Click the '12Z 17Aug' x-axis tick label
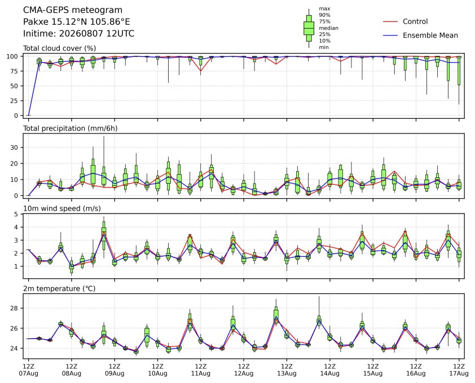The image size is (475, 383). click(459, 370)
